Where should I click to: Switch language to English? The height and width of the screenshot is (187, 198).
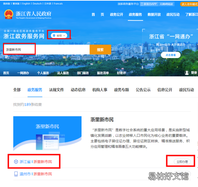click(x=26, y=4)
